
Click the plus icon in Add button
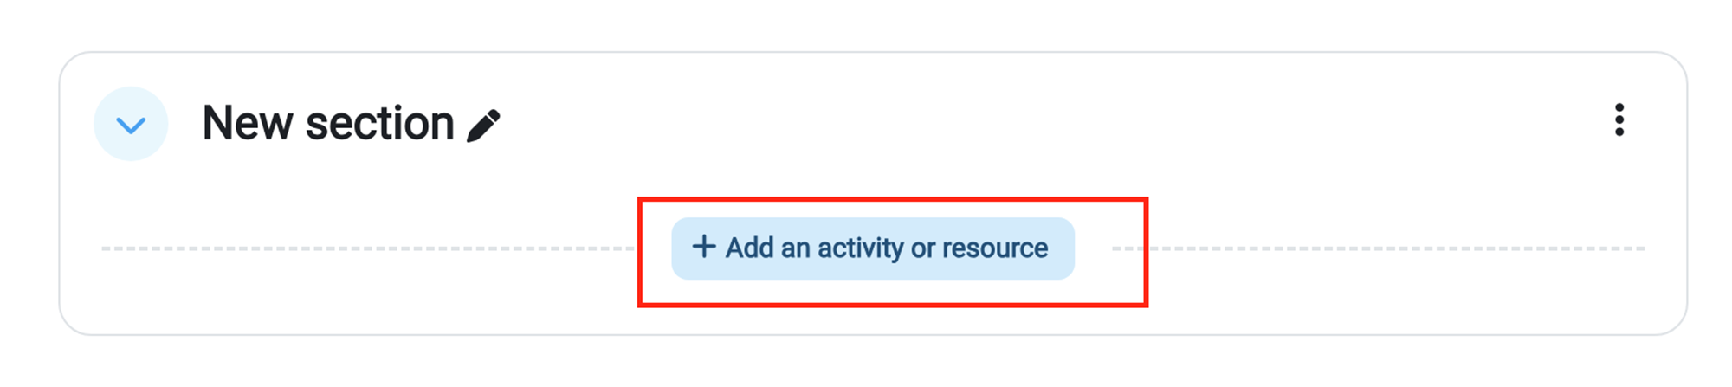pyautogui.click(x=703, y=247)
